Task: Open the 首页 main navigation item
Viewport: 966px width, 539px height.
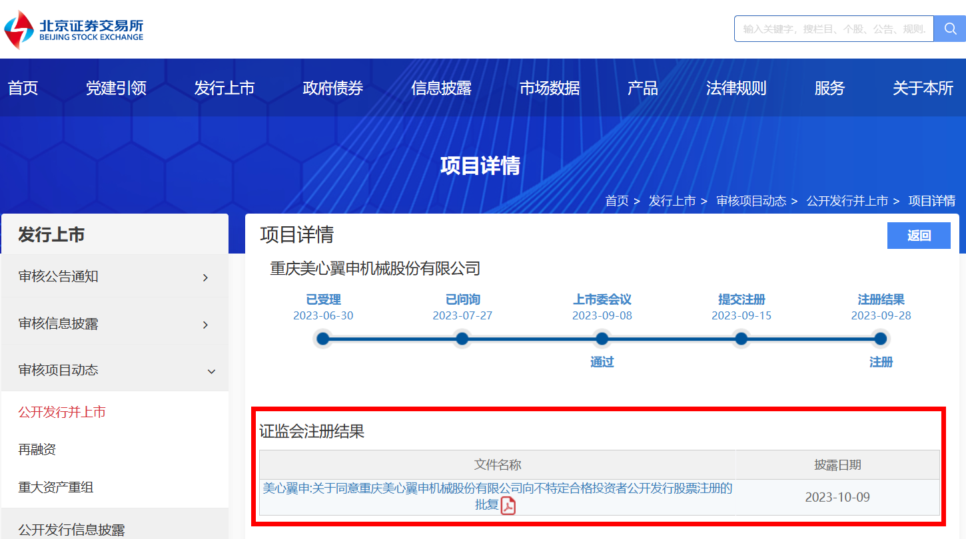Action: tap(23, 88)
